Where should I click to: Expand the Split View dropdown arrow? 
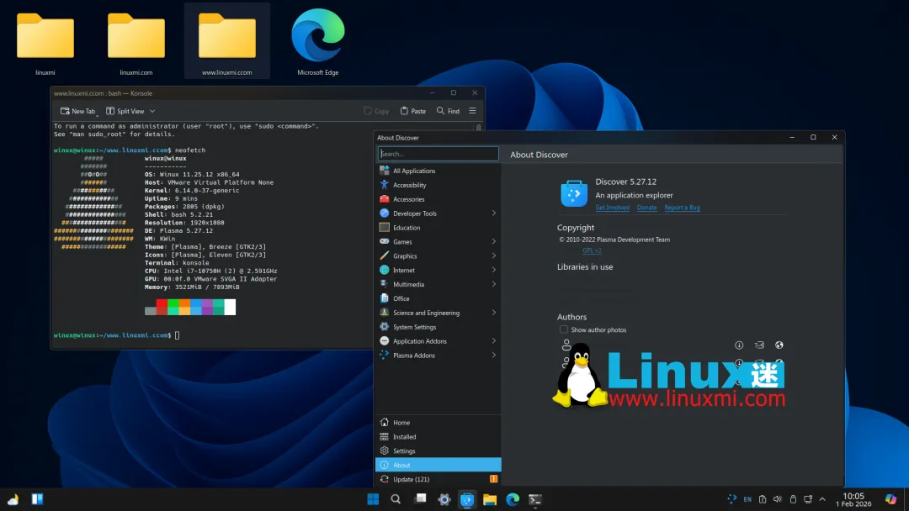click(152, 111)
